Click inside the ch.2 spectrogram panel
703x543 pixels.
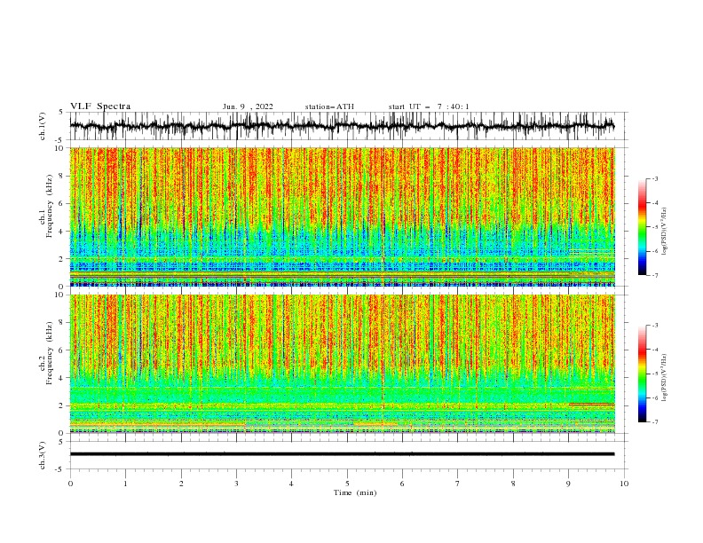tap(342, 364)
